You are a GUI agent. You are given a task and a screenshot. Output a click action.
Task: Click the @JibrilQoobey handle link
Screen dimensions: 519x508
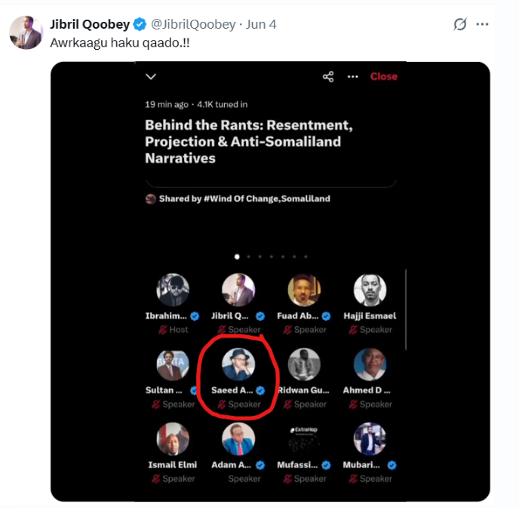(192, 24)
